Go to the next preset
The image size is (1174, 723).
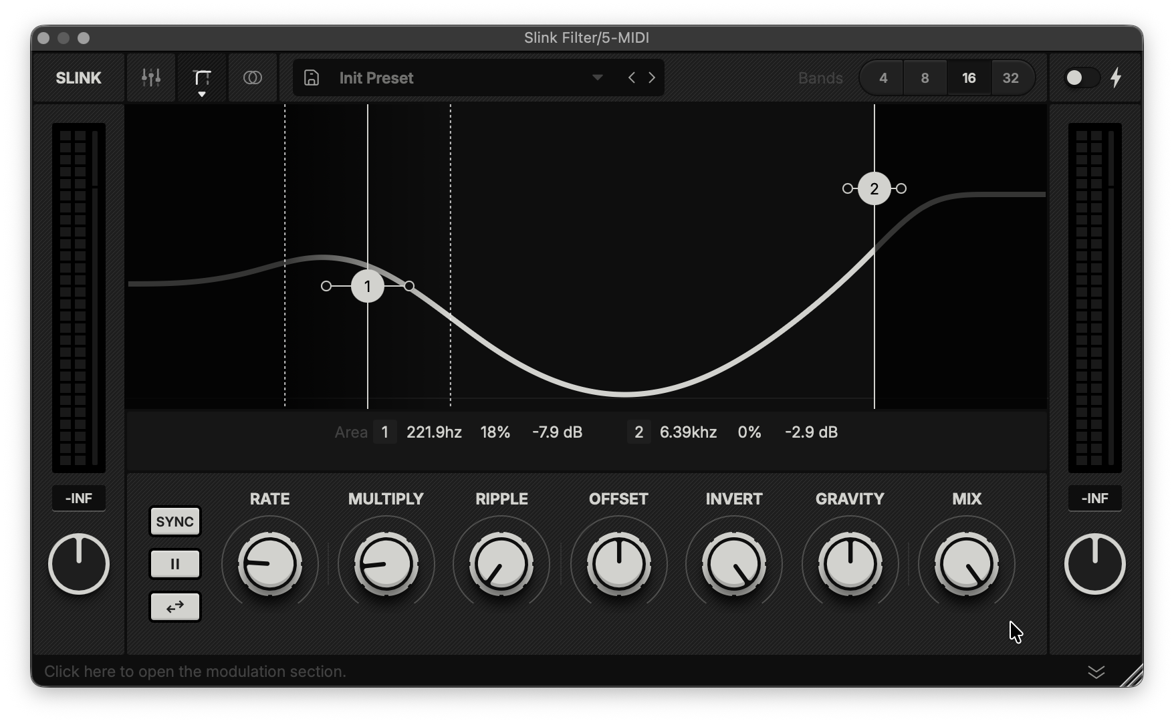[x=652, y=78]
